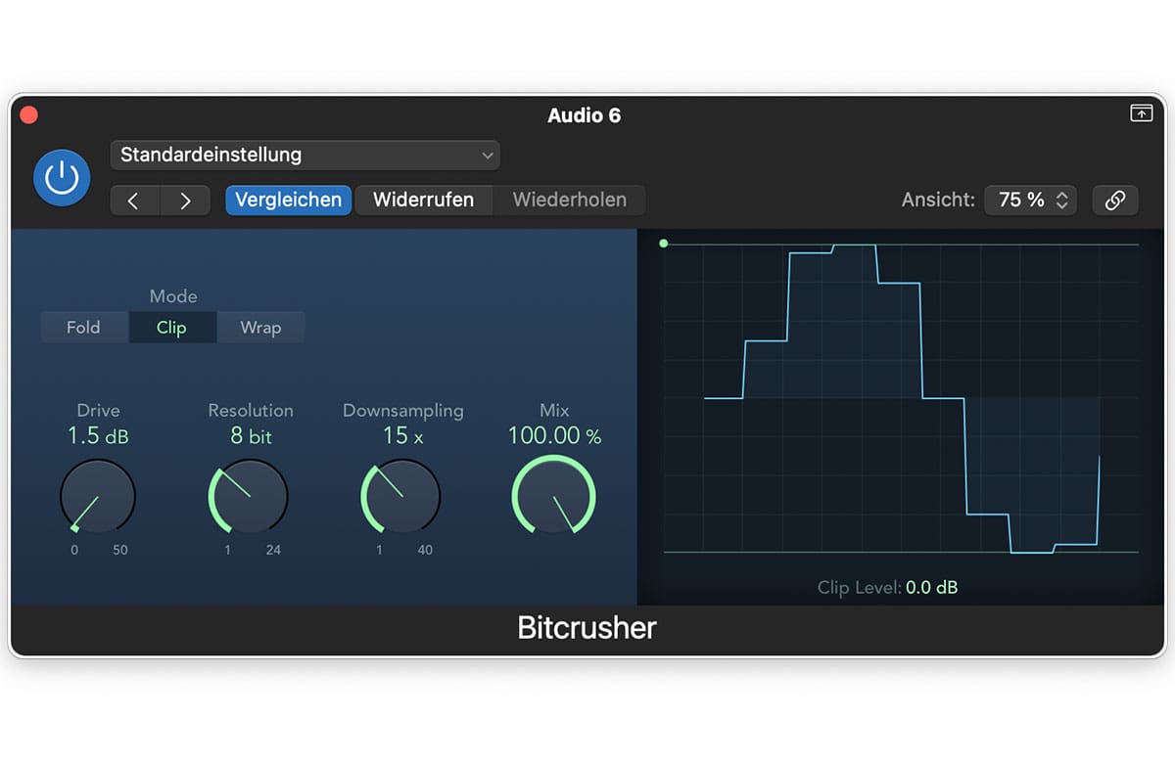This screenshot has width=1175, height=763.
Task: Click the Mix value 100.00 %
Action: coord(554,436)
